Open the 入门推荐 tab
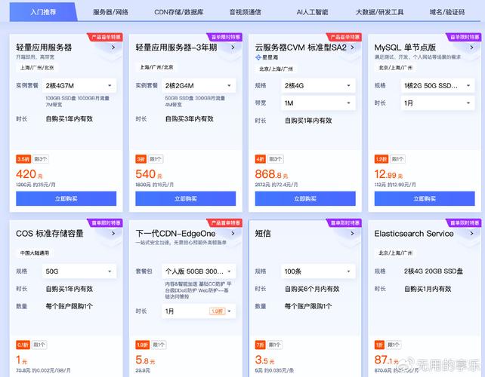The height and width of the screenshot is (377, 485). coord(43,12)
